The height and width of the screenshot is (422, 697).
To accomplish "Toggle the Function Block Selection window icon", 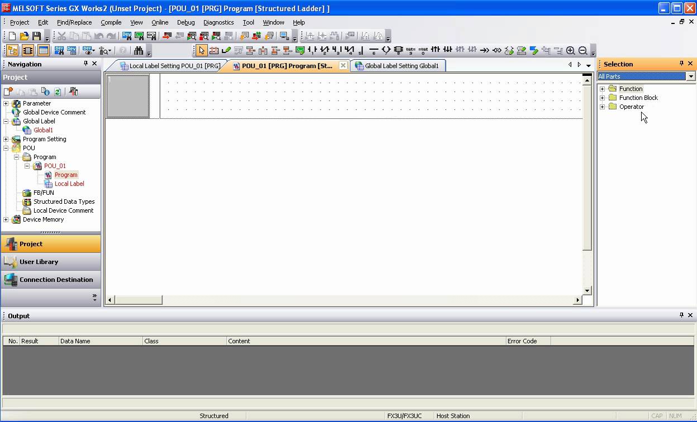I will click(28, 51).
